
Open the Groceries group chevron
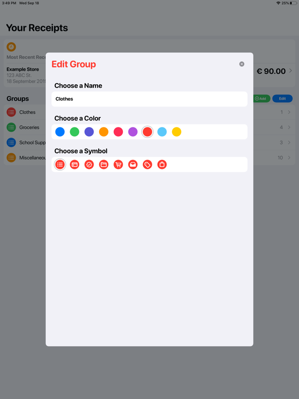pos(289,127)
